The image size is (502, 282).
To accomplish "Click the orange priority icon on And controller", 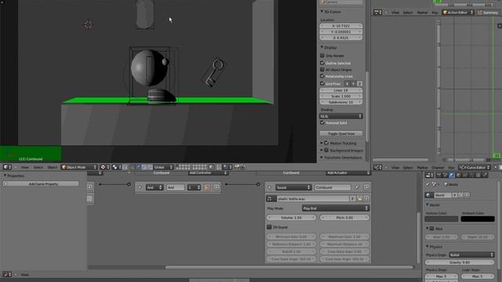I will coord(207,187).
